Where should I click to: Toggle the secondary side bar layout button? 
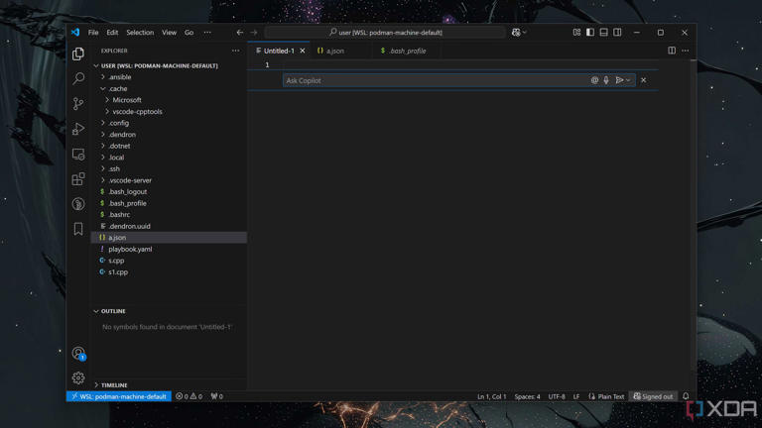(617, 33)
